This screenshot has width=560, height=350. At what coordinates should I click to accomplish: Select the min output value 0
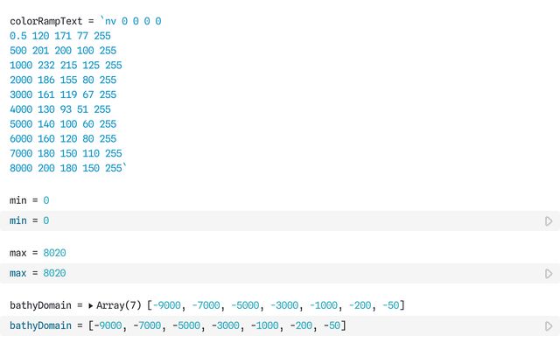click(45, 200)
